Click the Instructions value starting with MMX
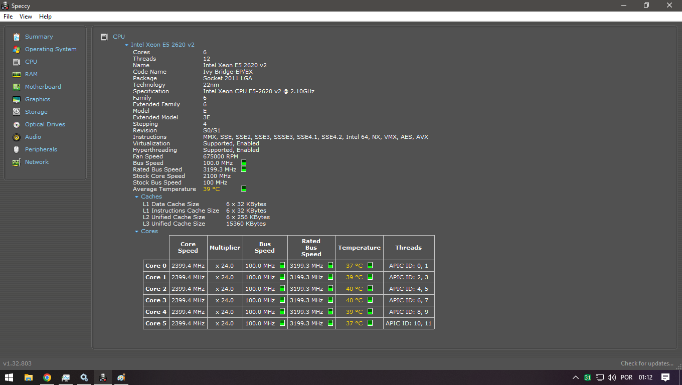Viewport: 682px width, 385px height. [x=315, y=137]
